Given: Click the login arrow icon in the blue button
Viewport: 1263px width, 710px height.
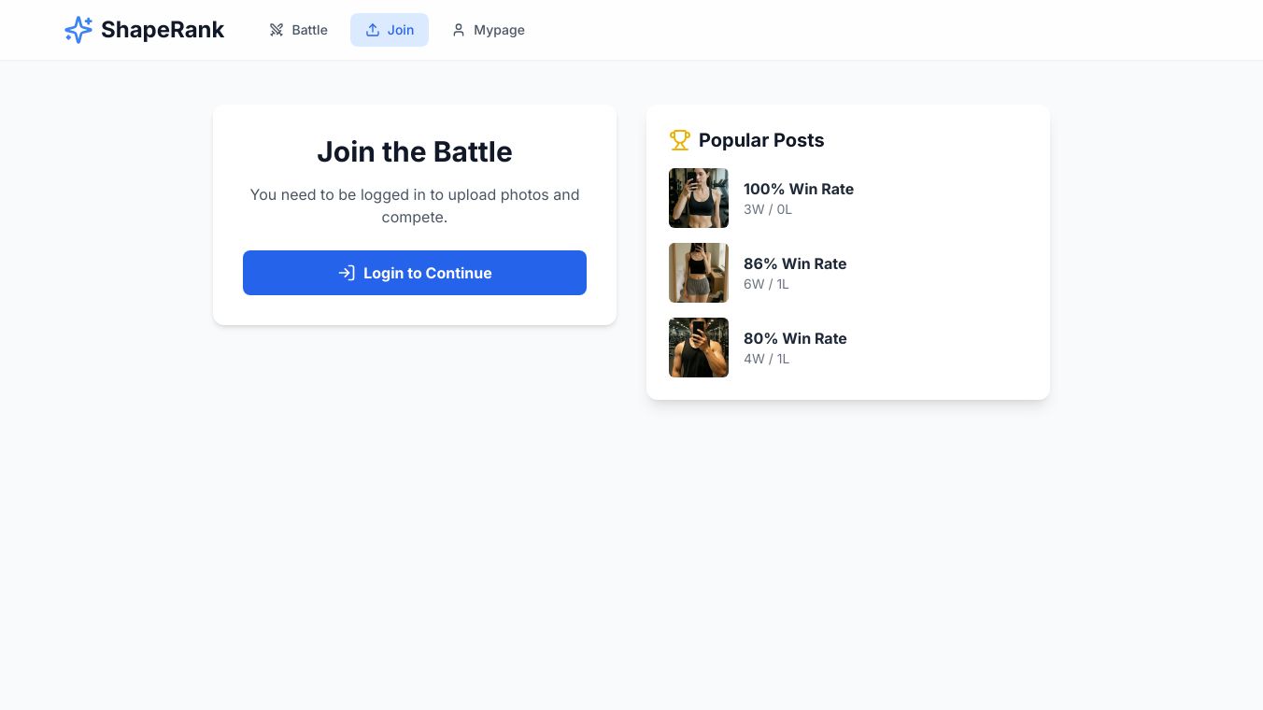Looking at the screenshot, I should pos(347,273).
